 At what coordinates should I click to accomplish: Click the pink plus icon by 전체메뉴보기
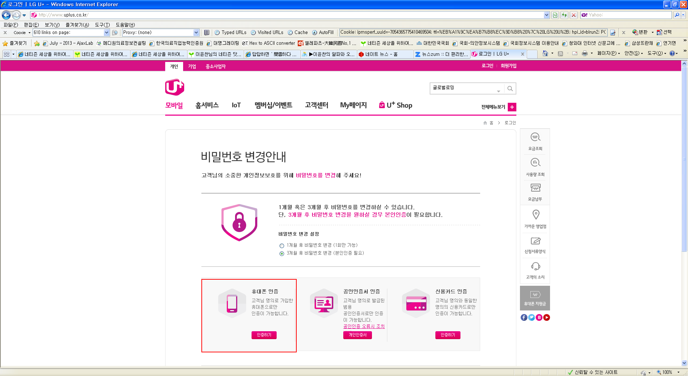click(512, 107)
